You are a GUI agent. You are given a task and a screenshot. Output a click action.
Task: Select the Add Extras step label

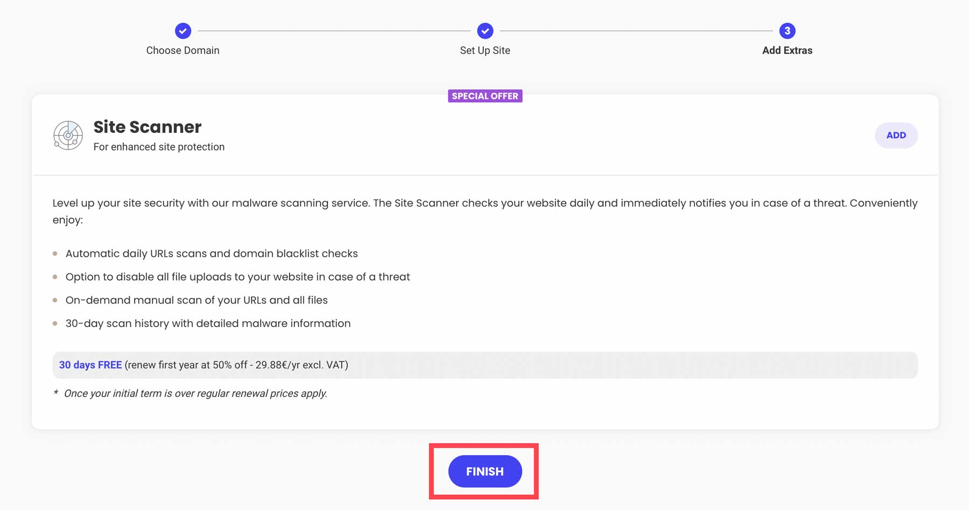787,51
